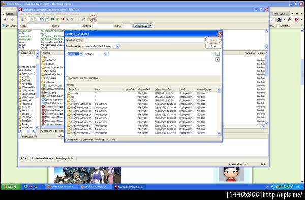Toggle Conditions are case sensitive checkbox

tap(67, 78)
